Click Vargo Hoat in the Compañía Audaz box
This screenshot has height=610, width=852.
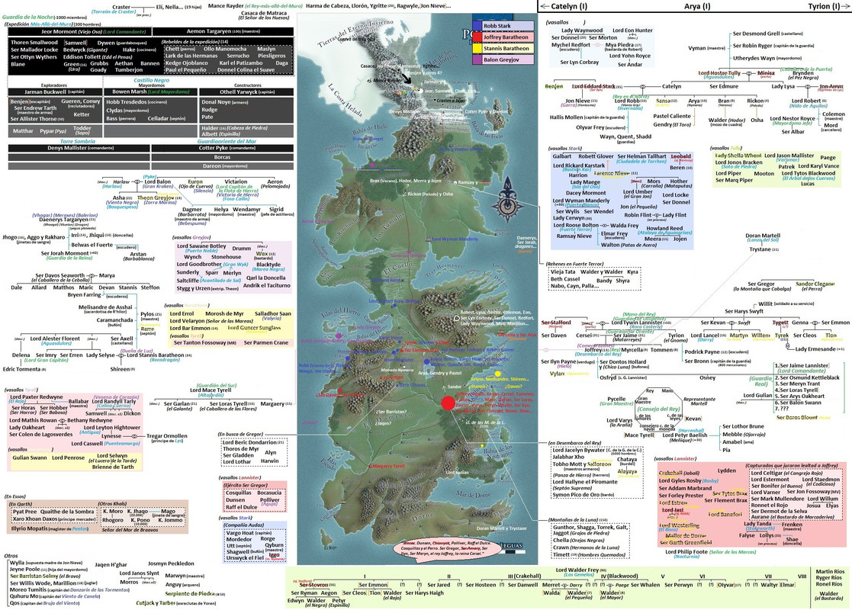240,533
